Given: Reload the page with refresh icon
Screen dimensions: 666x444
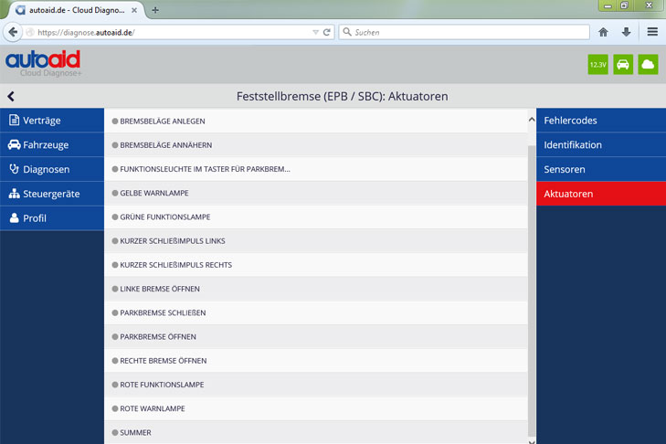Looking at the screenshot, I should tap(327, 32).
